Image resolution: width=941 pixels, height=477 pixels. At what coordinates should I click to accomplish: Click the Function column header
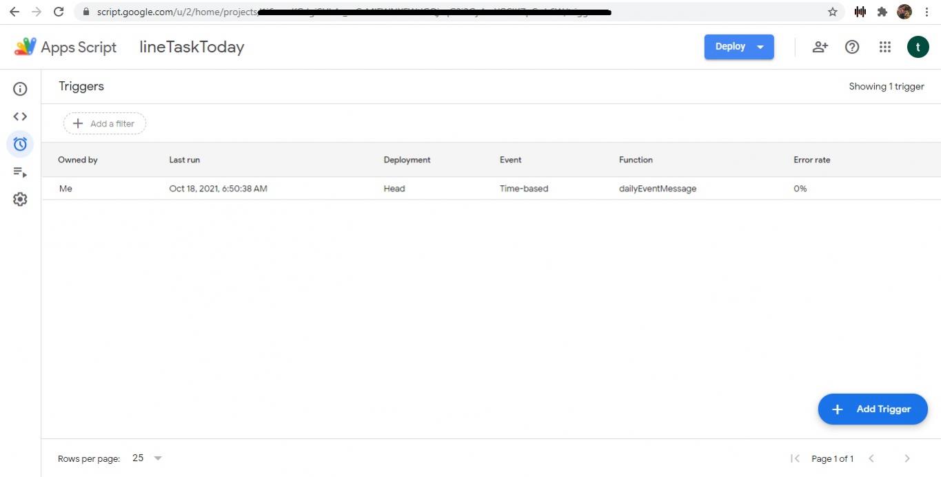pyautogui.click(x=636, y=160)
